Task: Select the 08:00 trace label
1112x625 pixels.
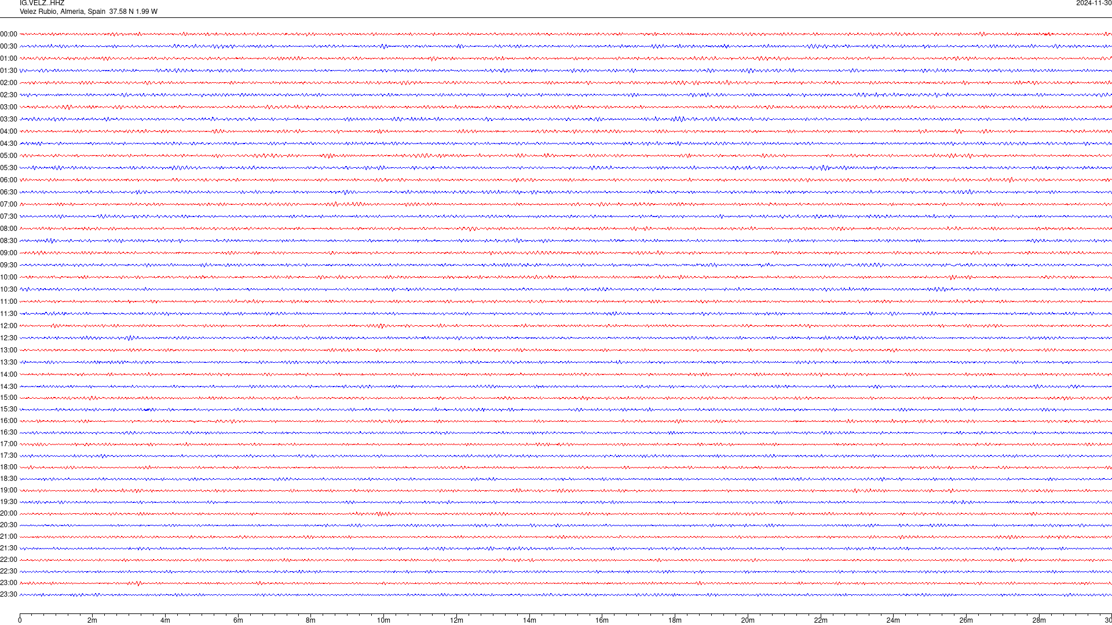Action: click(x=9, y=229)
